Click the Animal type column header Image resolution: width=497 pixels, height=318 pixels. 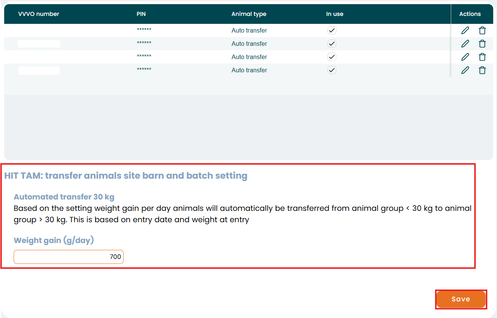249,14
